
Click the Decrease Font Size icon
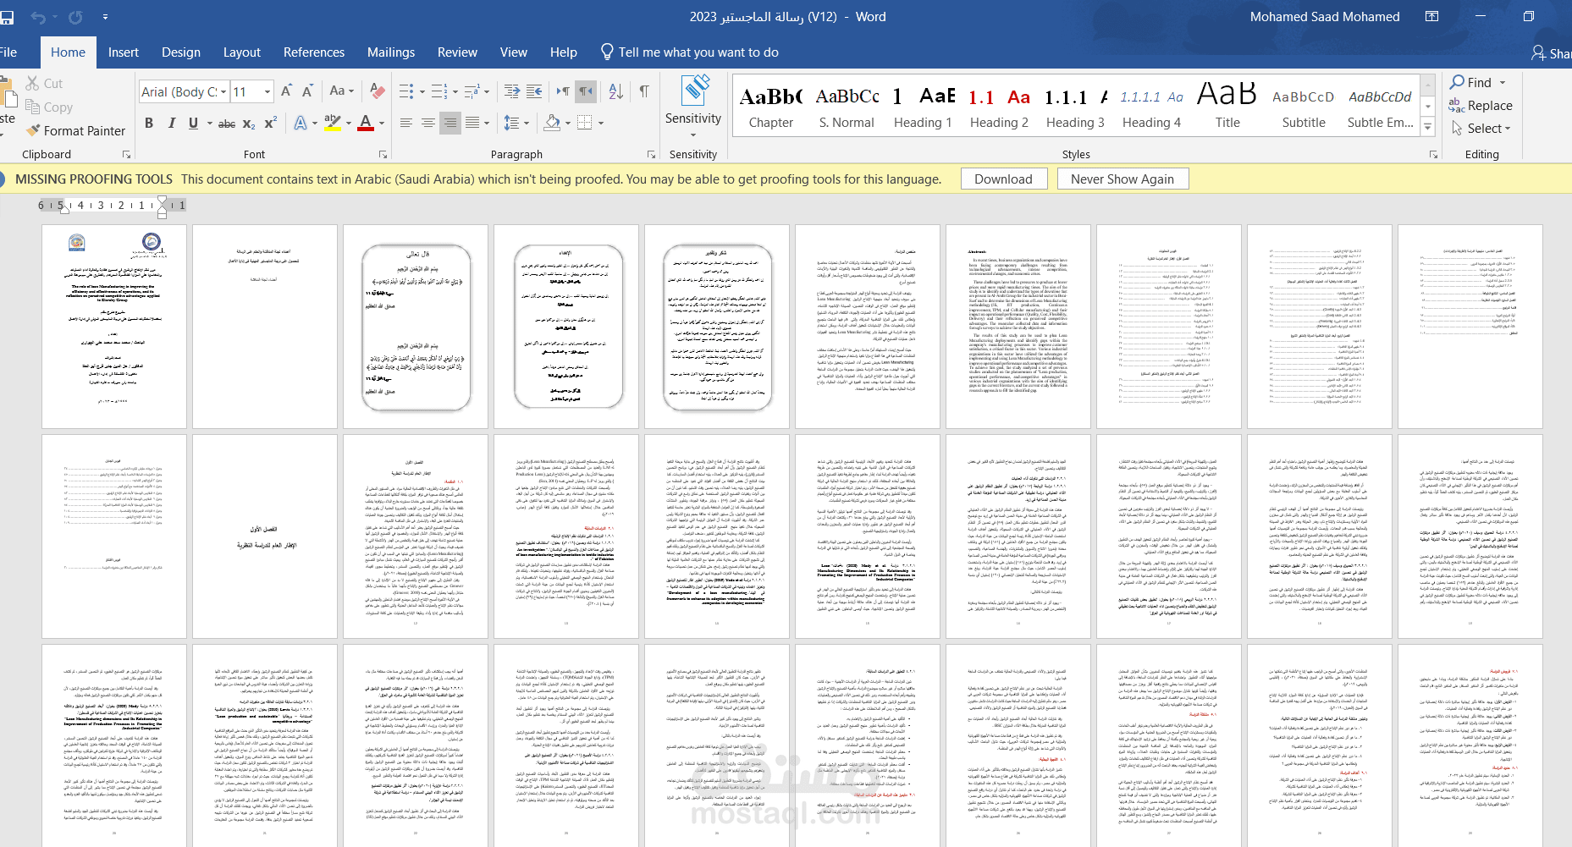pyautogui.click(x=307, y=91)
